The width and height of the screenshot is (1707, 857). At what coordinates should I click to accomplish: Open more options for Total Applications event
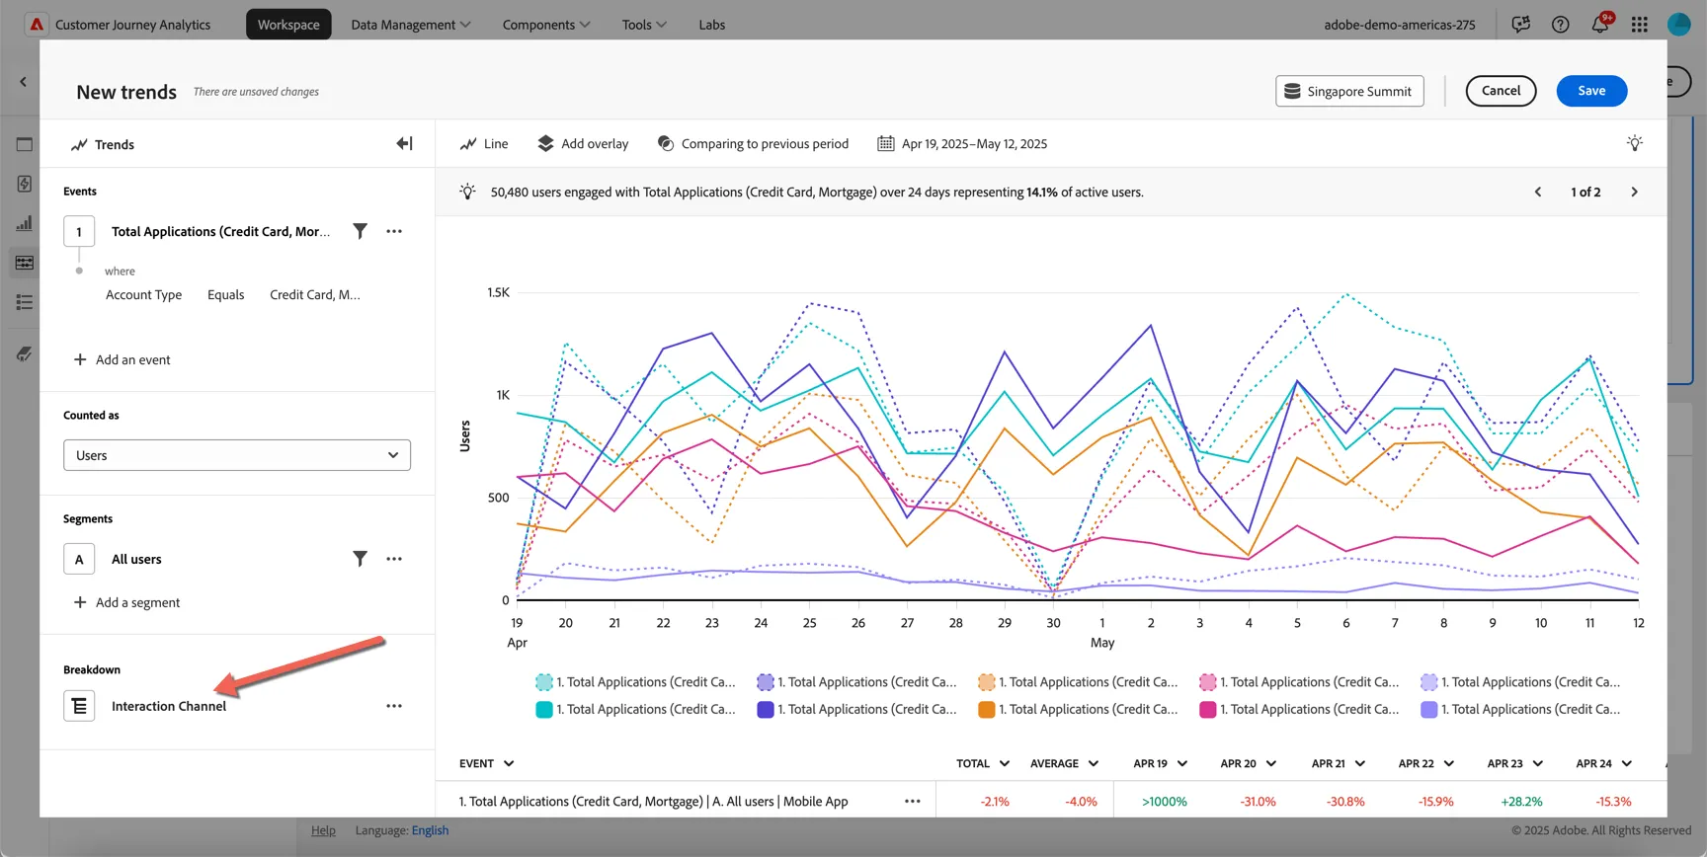[394, 231]
